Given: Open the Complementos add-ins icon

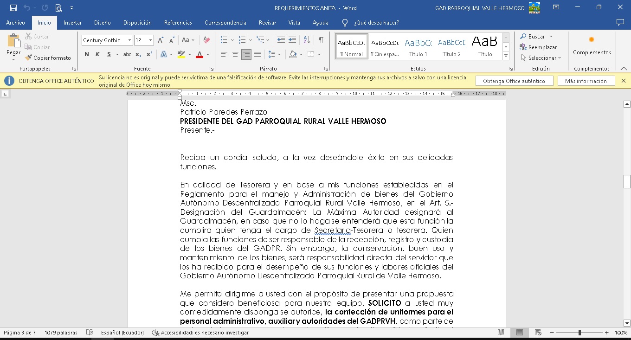Looking at the screenshot, I should click(x=592, y=45).
